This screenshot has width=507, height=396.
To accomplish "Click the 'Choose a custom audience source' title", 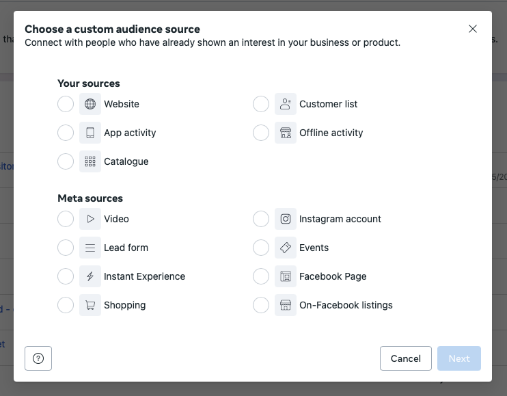I will pos(113,29).
